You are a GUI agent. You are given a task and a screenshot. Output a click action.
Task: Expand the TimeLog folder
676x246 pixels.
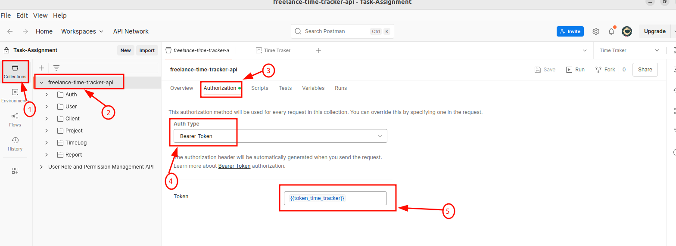coord(47,143)
